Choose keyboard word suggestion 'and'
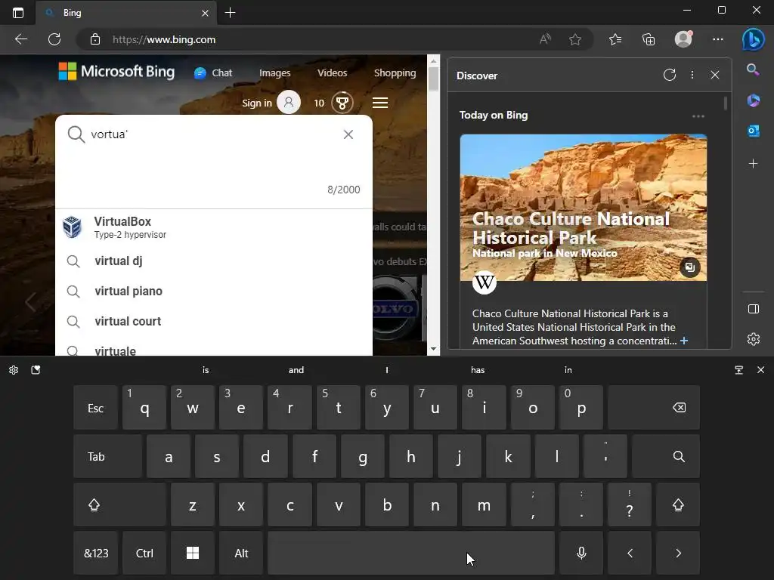Viewport: 774px width, 580px height. (296, 370)
